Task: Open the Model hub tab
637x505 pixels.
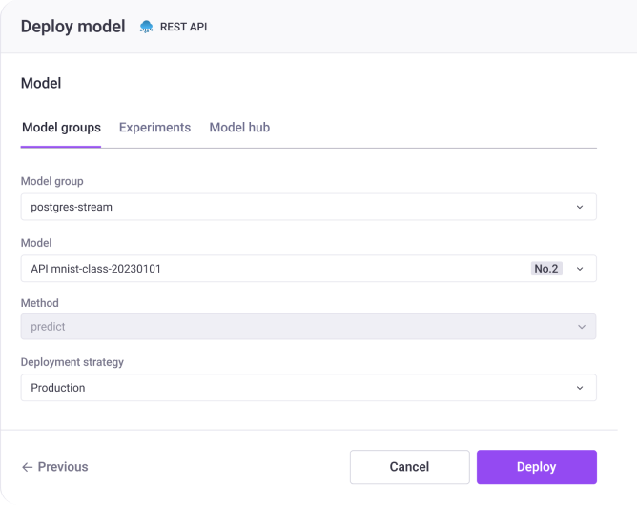Action: click(239, 128)
